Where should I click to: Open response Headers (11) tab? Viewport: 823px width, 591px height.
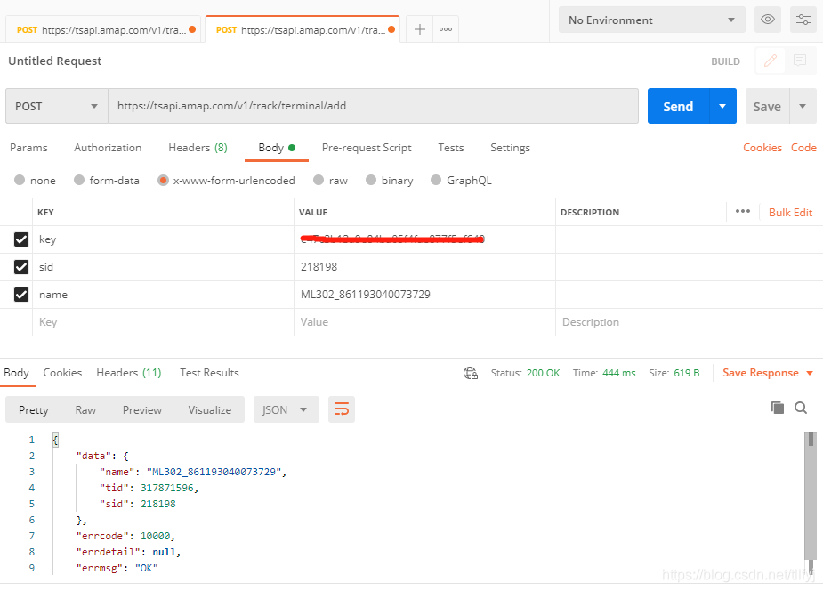click(x=129, y=373)
